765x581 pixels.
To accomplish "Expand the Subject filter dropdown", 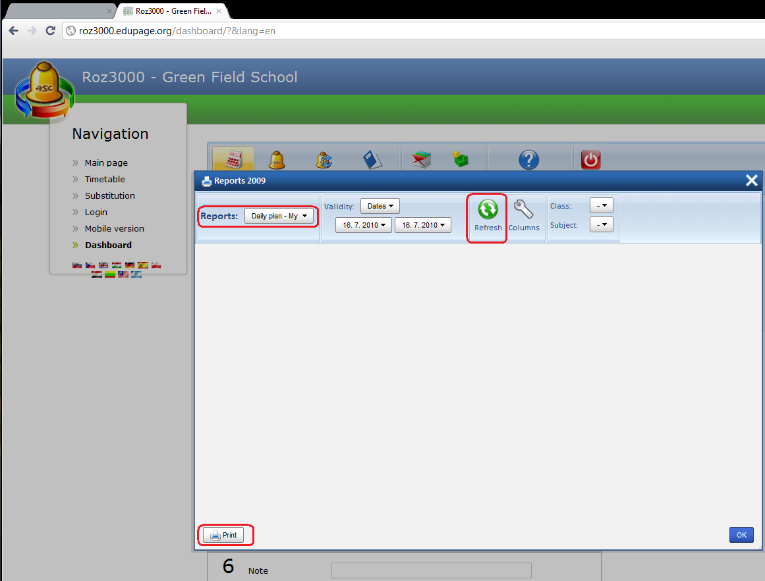I will click(601, 225).
